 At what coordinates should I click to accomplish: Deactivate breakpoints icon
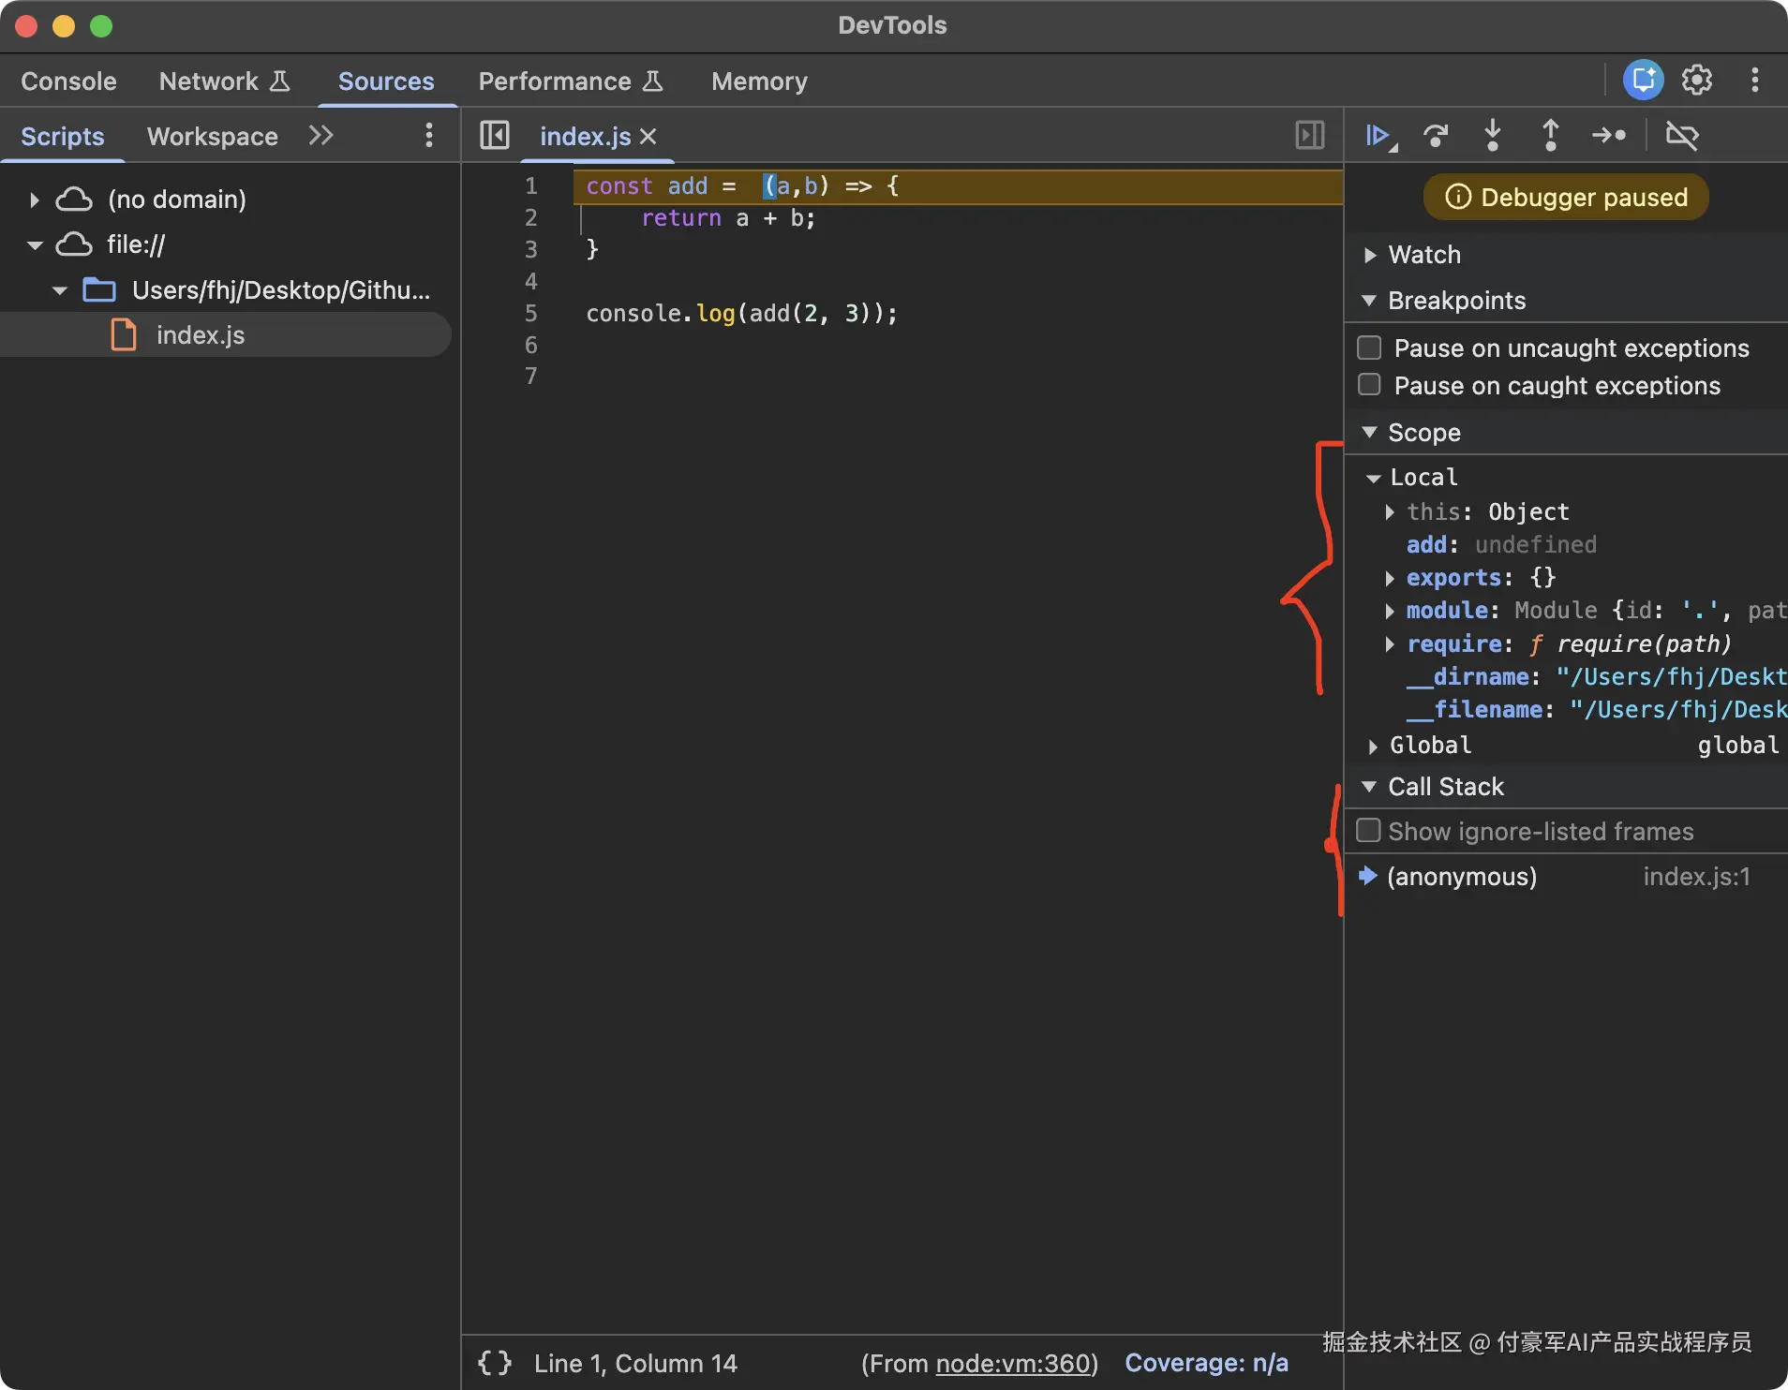(1682, 136)
